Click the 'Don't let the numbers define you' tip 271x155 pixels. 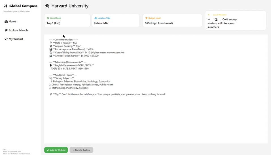[x=113, y=94]
